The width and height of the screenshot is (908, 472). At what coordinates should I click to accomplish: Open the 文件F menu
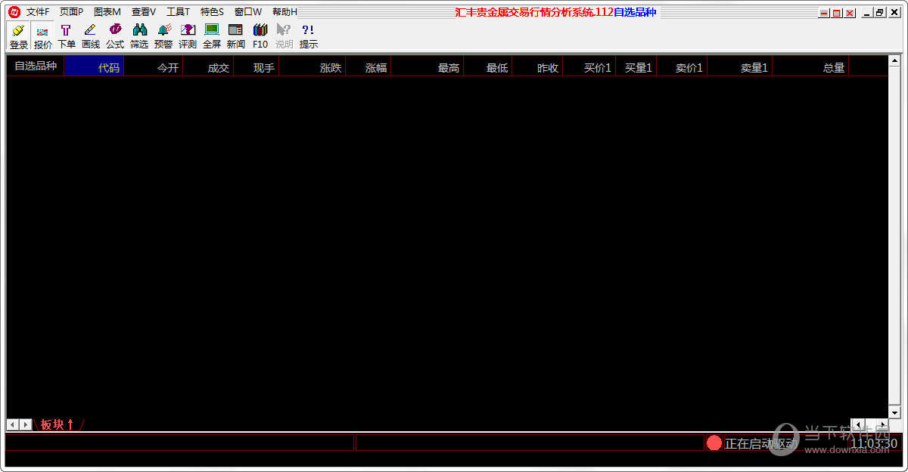[x=38, y=12]
